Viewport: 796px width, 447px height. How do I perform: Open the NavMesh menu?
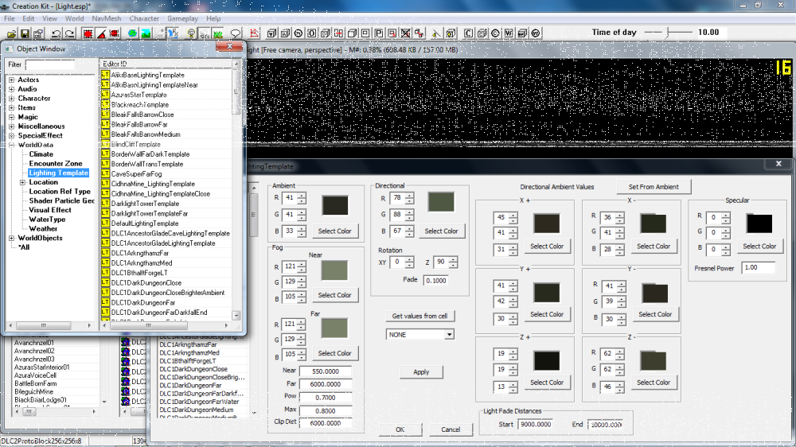(x=107, y=18)
